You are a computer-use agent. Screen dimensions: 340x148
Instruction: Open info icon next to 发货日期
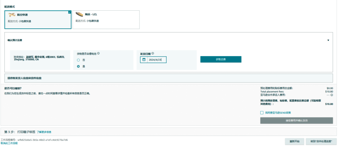pyautogui.click(x=153, y=54)
